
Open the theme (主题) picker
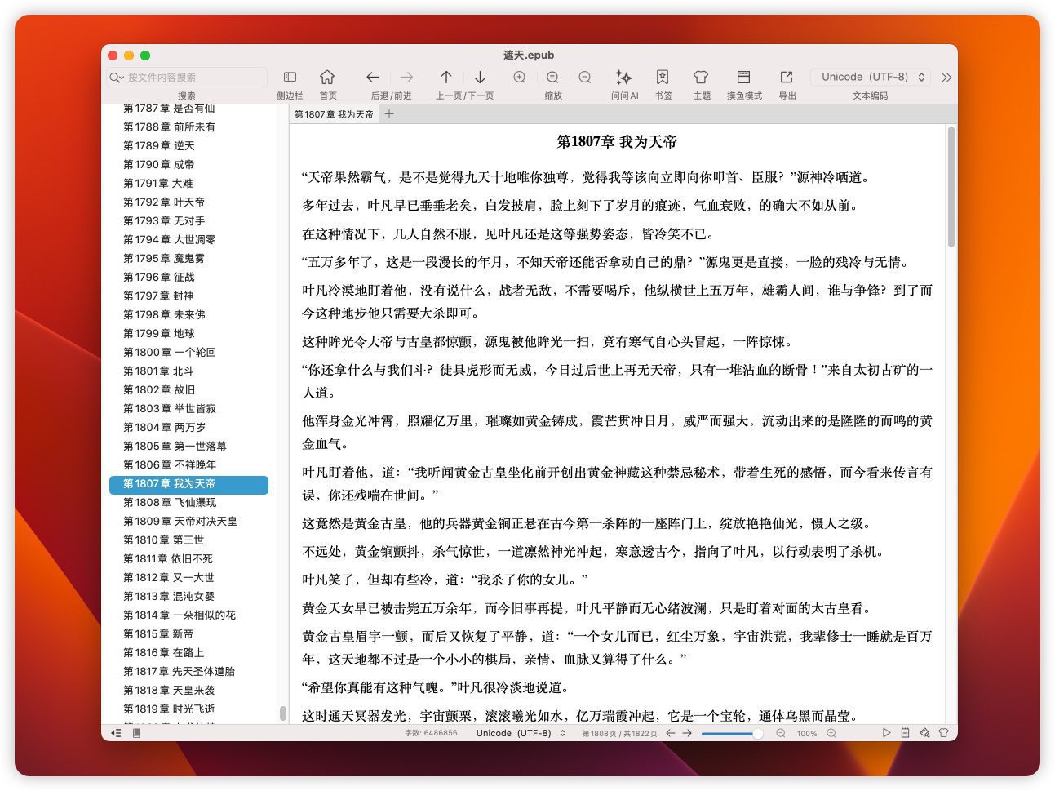tap(701, 78)
